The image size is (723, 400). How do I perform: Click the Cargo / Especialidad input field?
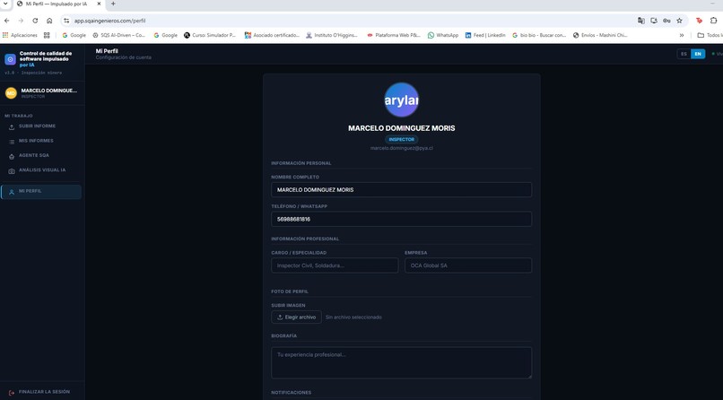click(x=335, y=265)
